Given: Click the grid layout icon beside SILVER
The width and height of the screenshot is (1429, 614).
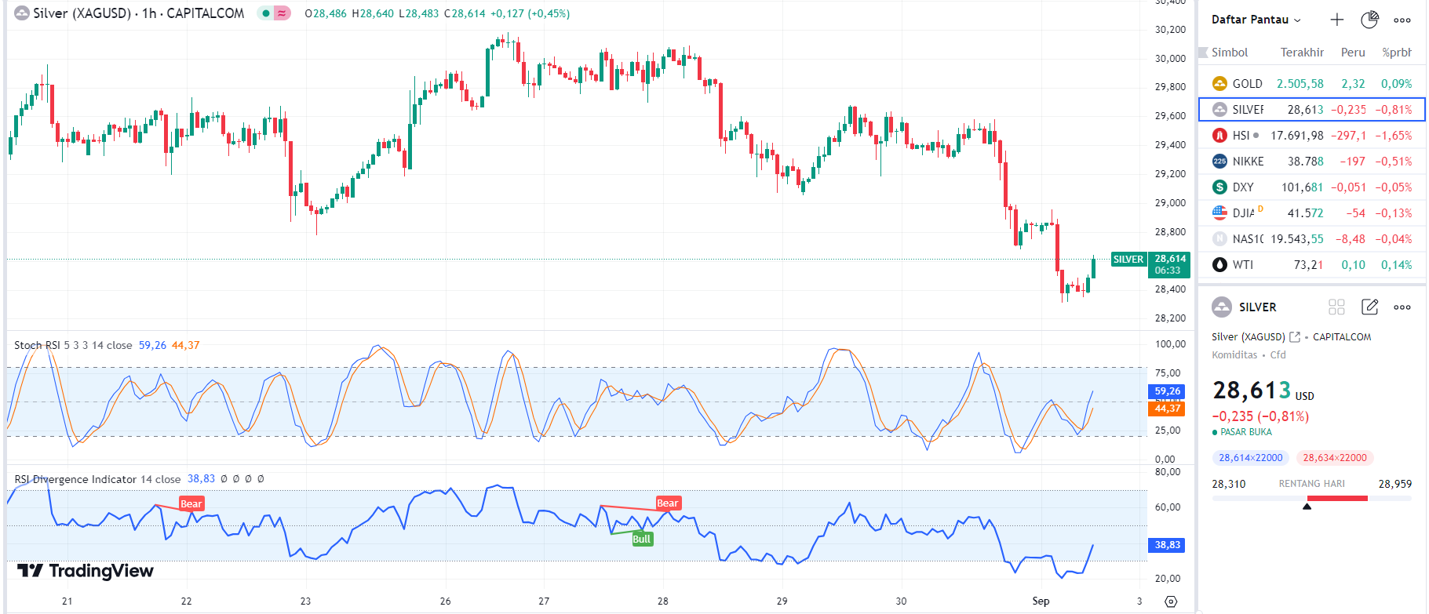Looking at the screenshot, I should (1336, 307).
